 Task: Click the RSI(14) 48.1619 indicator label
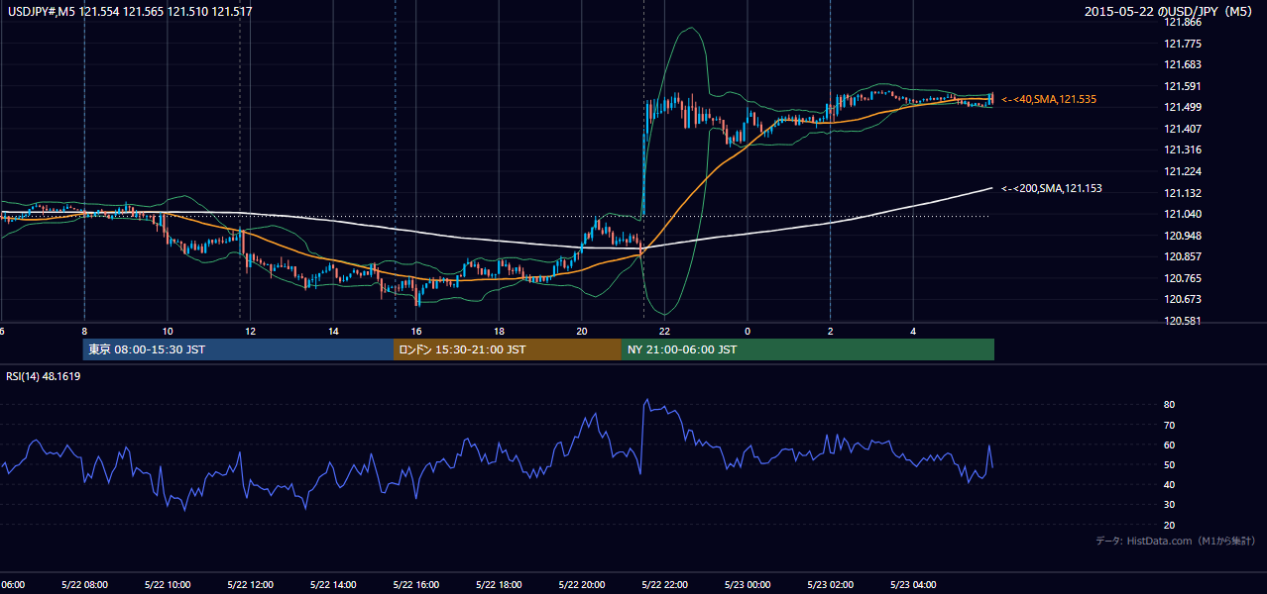click(44, 376)
